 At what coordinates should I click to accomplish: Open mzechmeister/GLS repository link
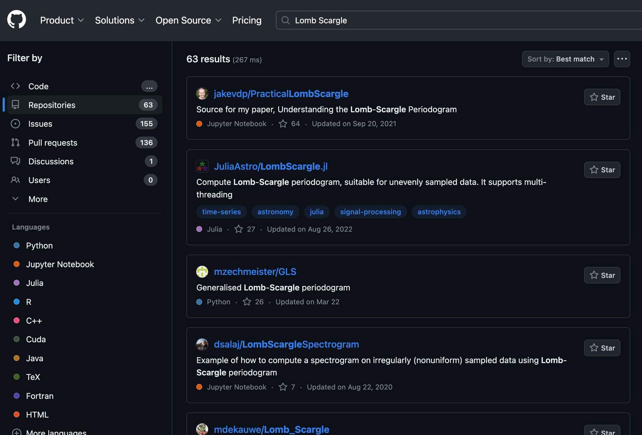(255, 272)
